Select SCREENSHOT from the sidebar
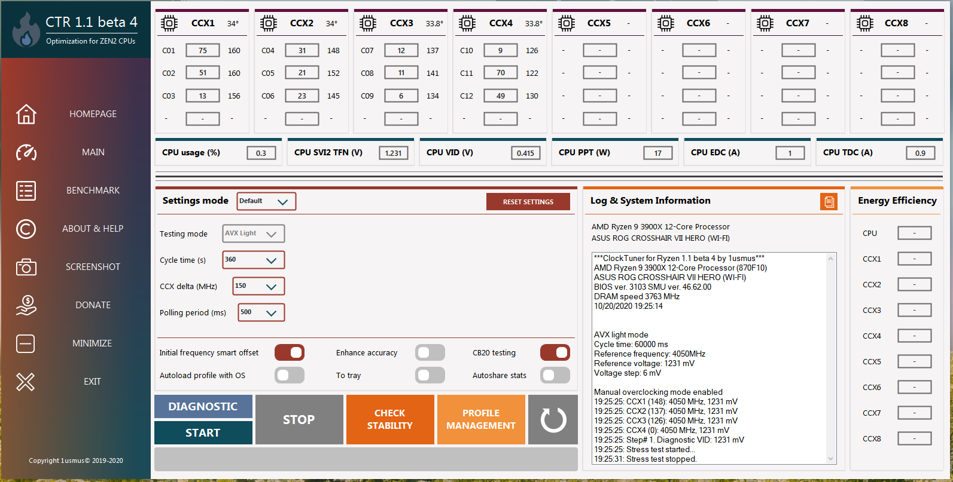Viewport: 953px width, 482px height. [93, 267]
